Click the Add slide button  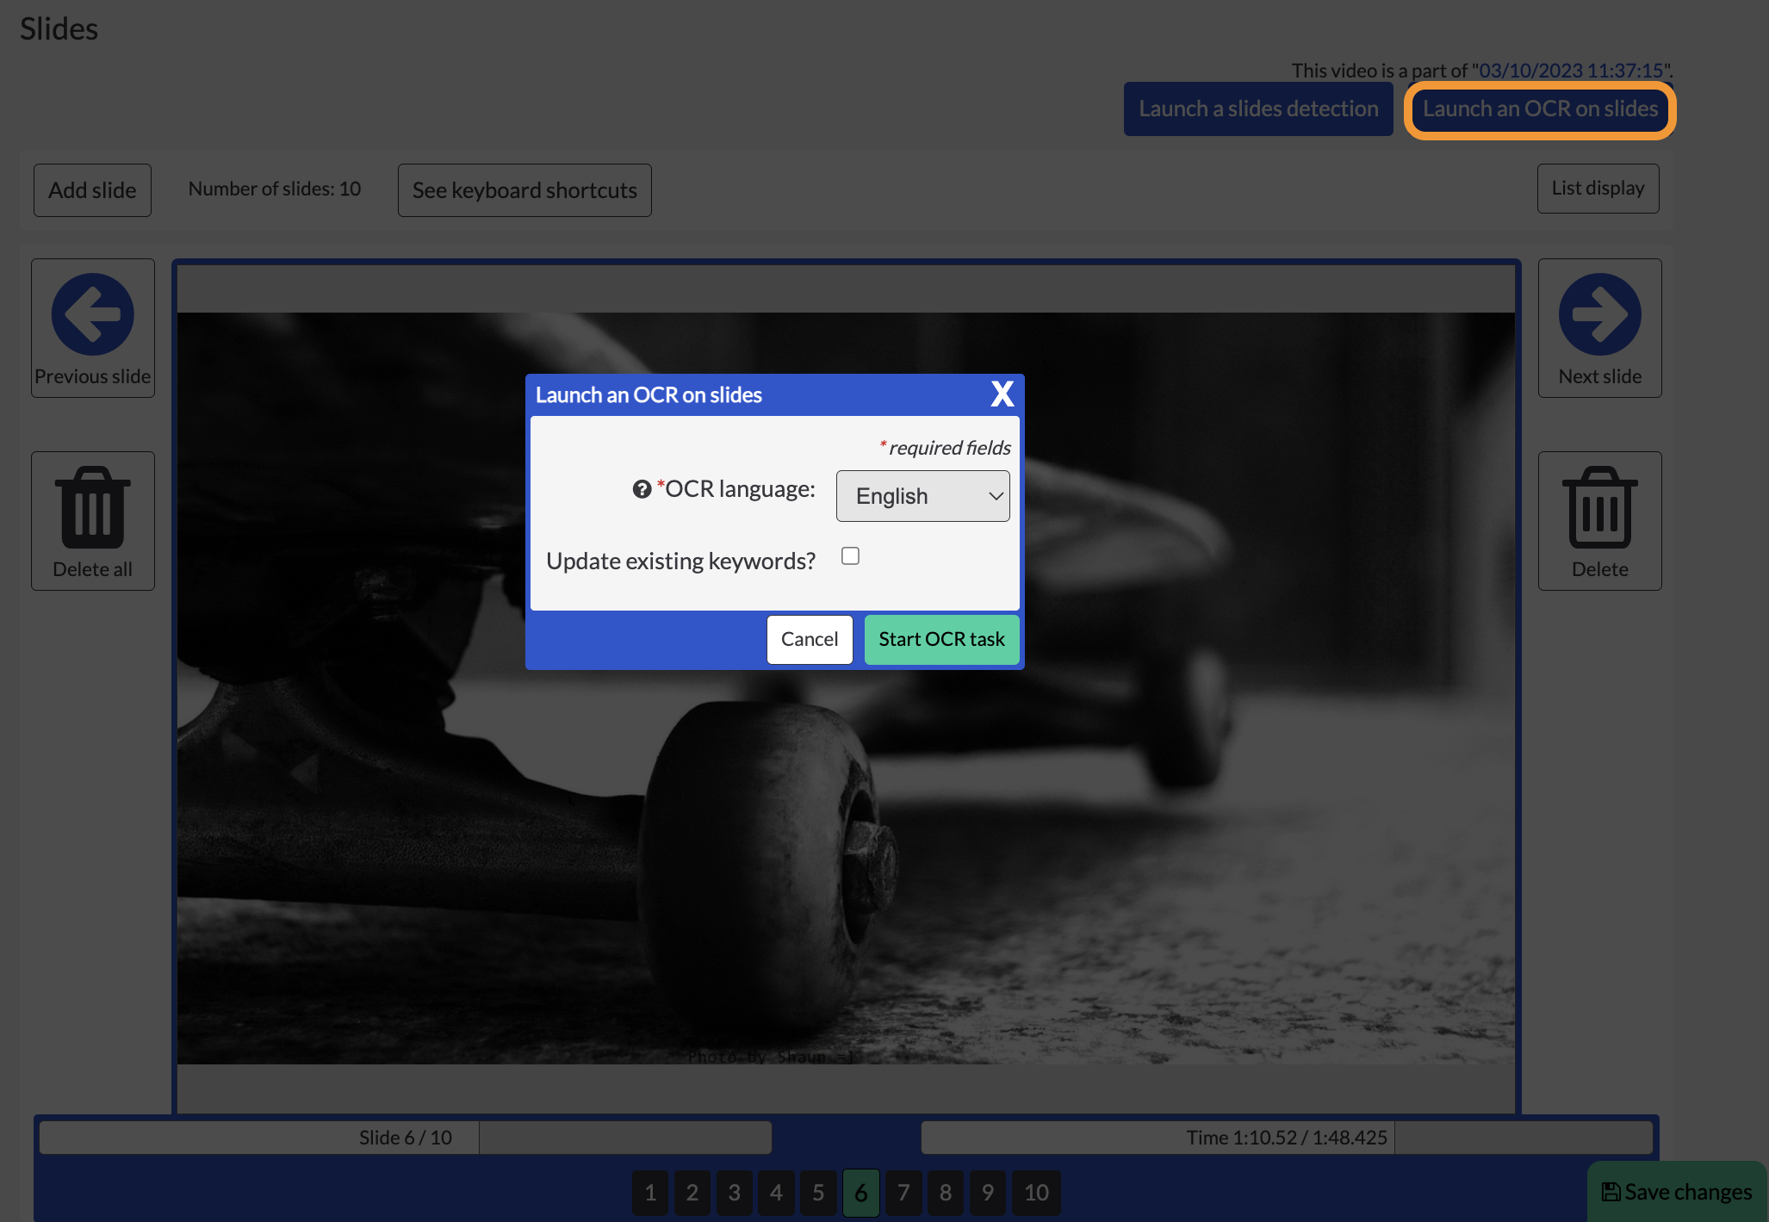pos(92,190)
